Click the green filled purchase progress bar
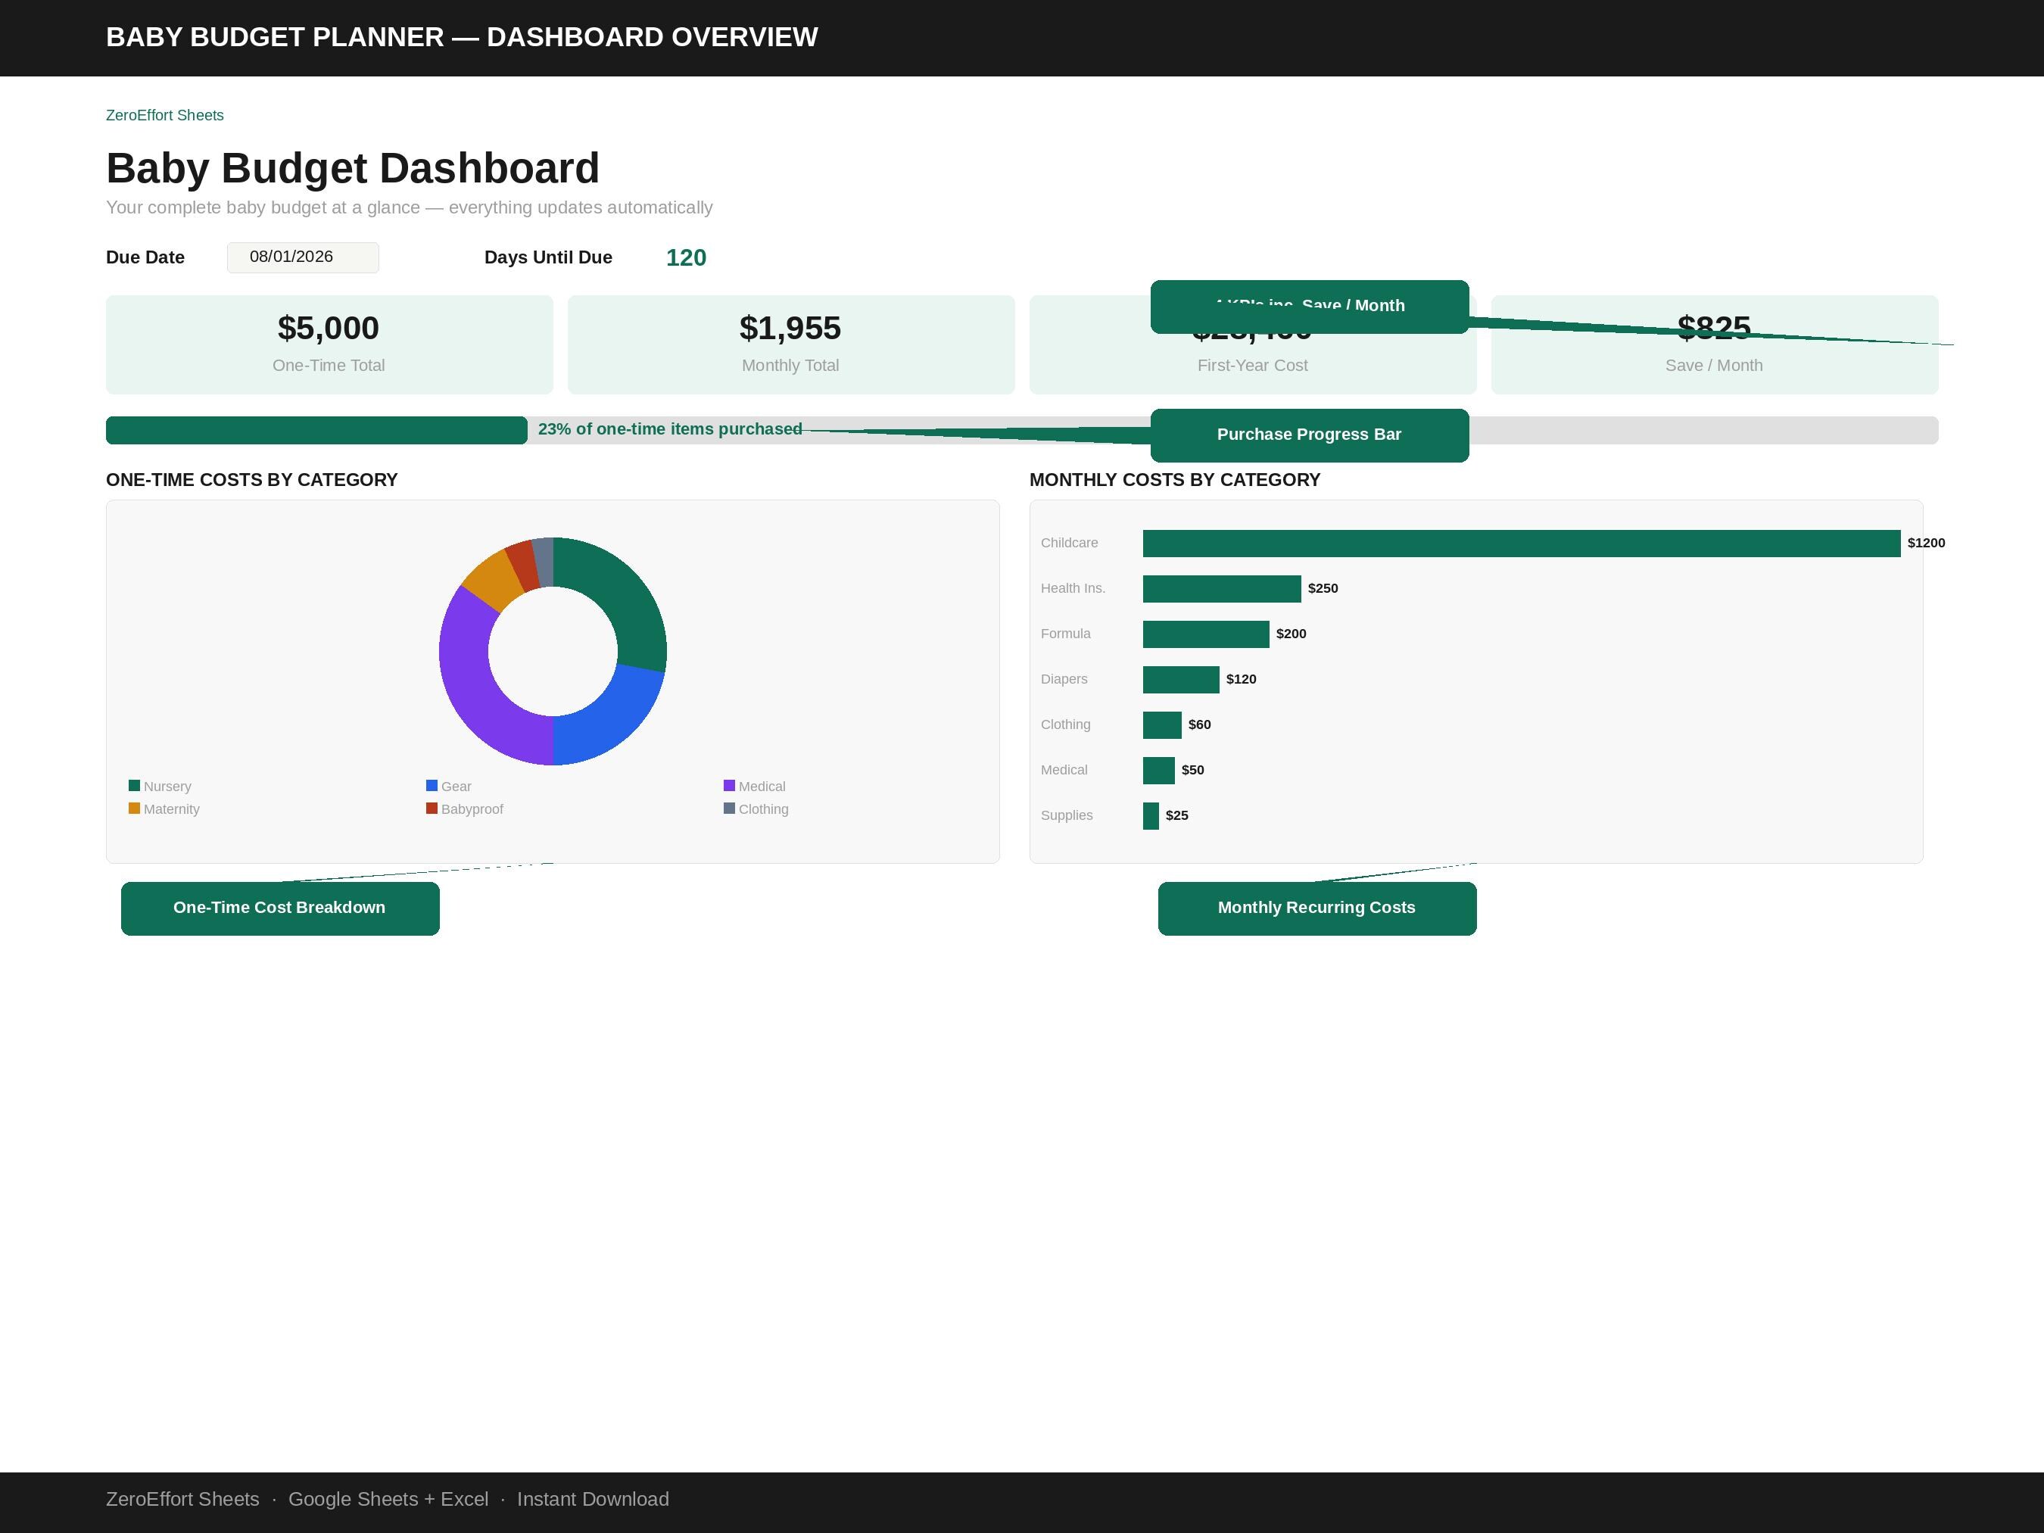 (317, 430)
